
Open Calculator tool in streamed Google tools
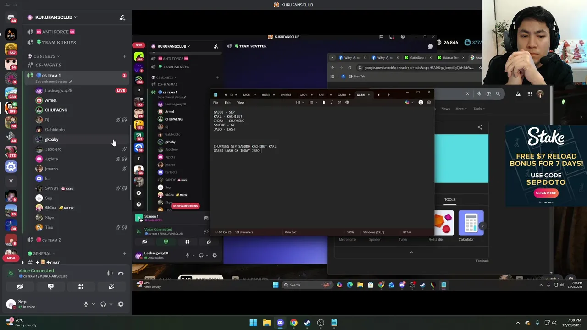point(471,225)
